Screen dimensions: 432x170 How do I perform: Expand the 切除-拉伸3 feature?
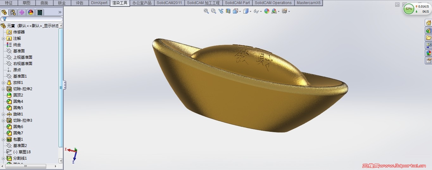(3, 120)
